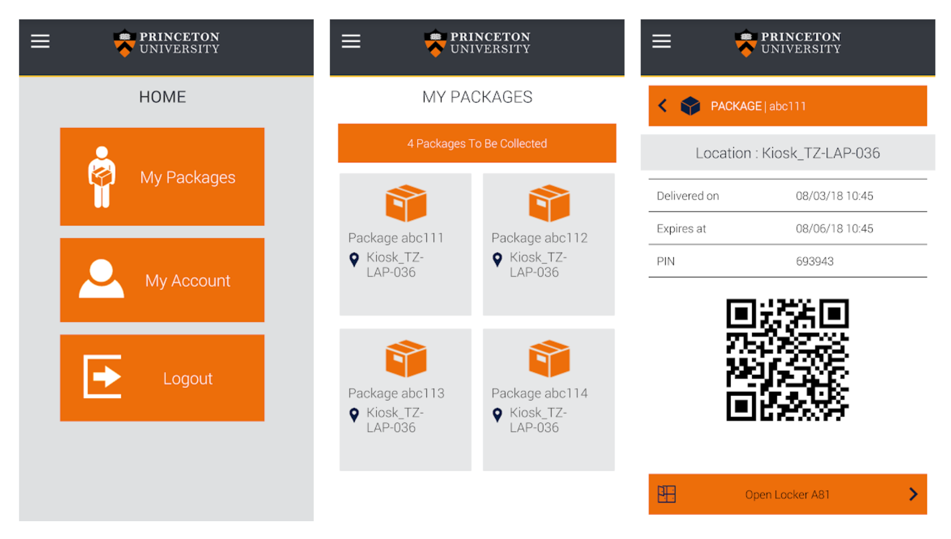The width and height of the screenshot is (951, 539).
Task: Open My Packages from Home
Action: pyautogui.click(x=162, y=177)
